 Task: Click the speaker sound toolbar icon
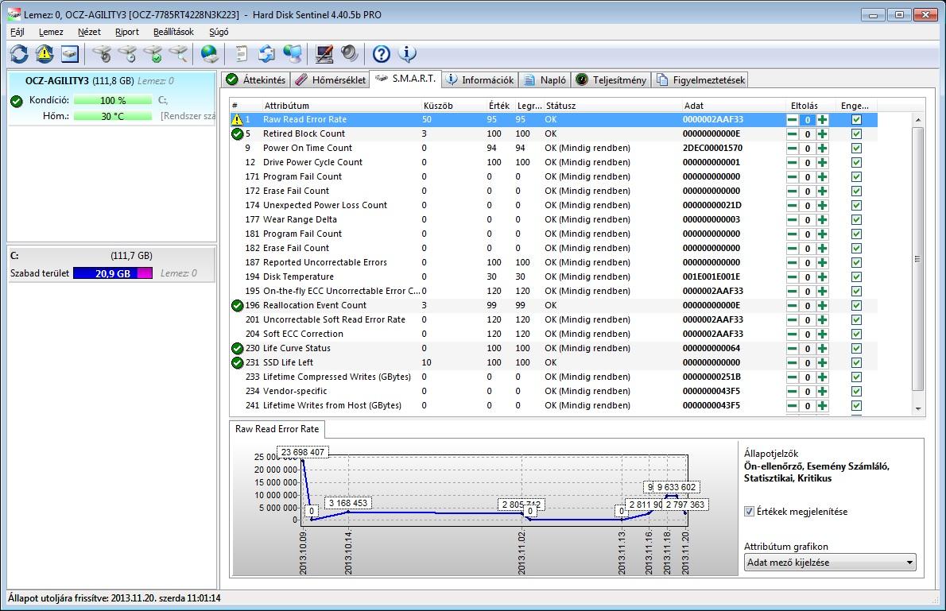349,54
